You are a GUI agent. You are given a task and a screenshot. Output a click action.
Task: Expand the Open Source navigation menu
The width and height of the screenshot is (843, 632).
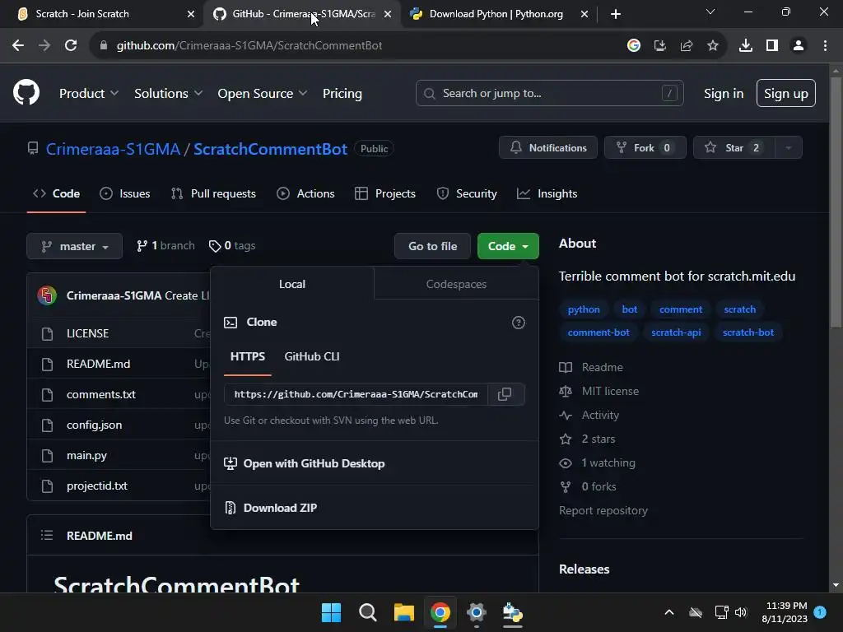click(263, 93)
